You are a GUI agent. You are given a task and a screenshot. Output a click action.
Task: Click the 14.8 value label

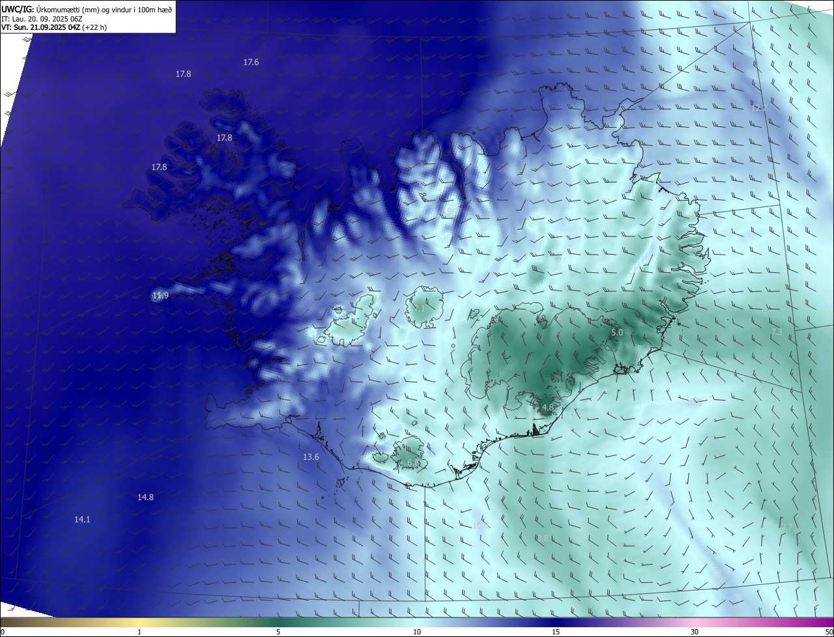pos(145,498)
